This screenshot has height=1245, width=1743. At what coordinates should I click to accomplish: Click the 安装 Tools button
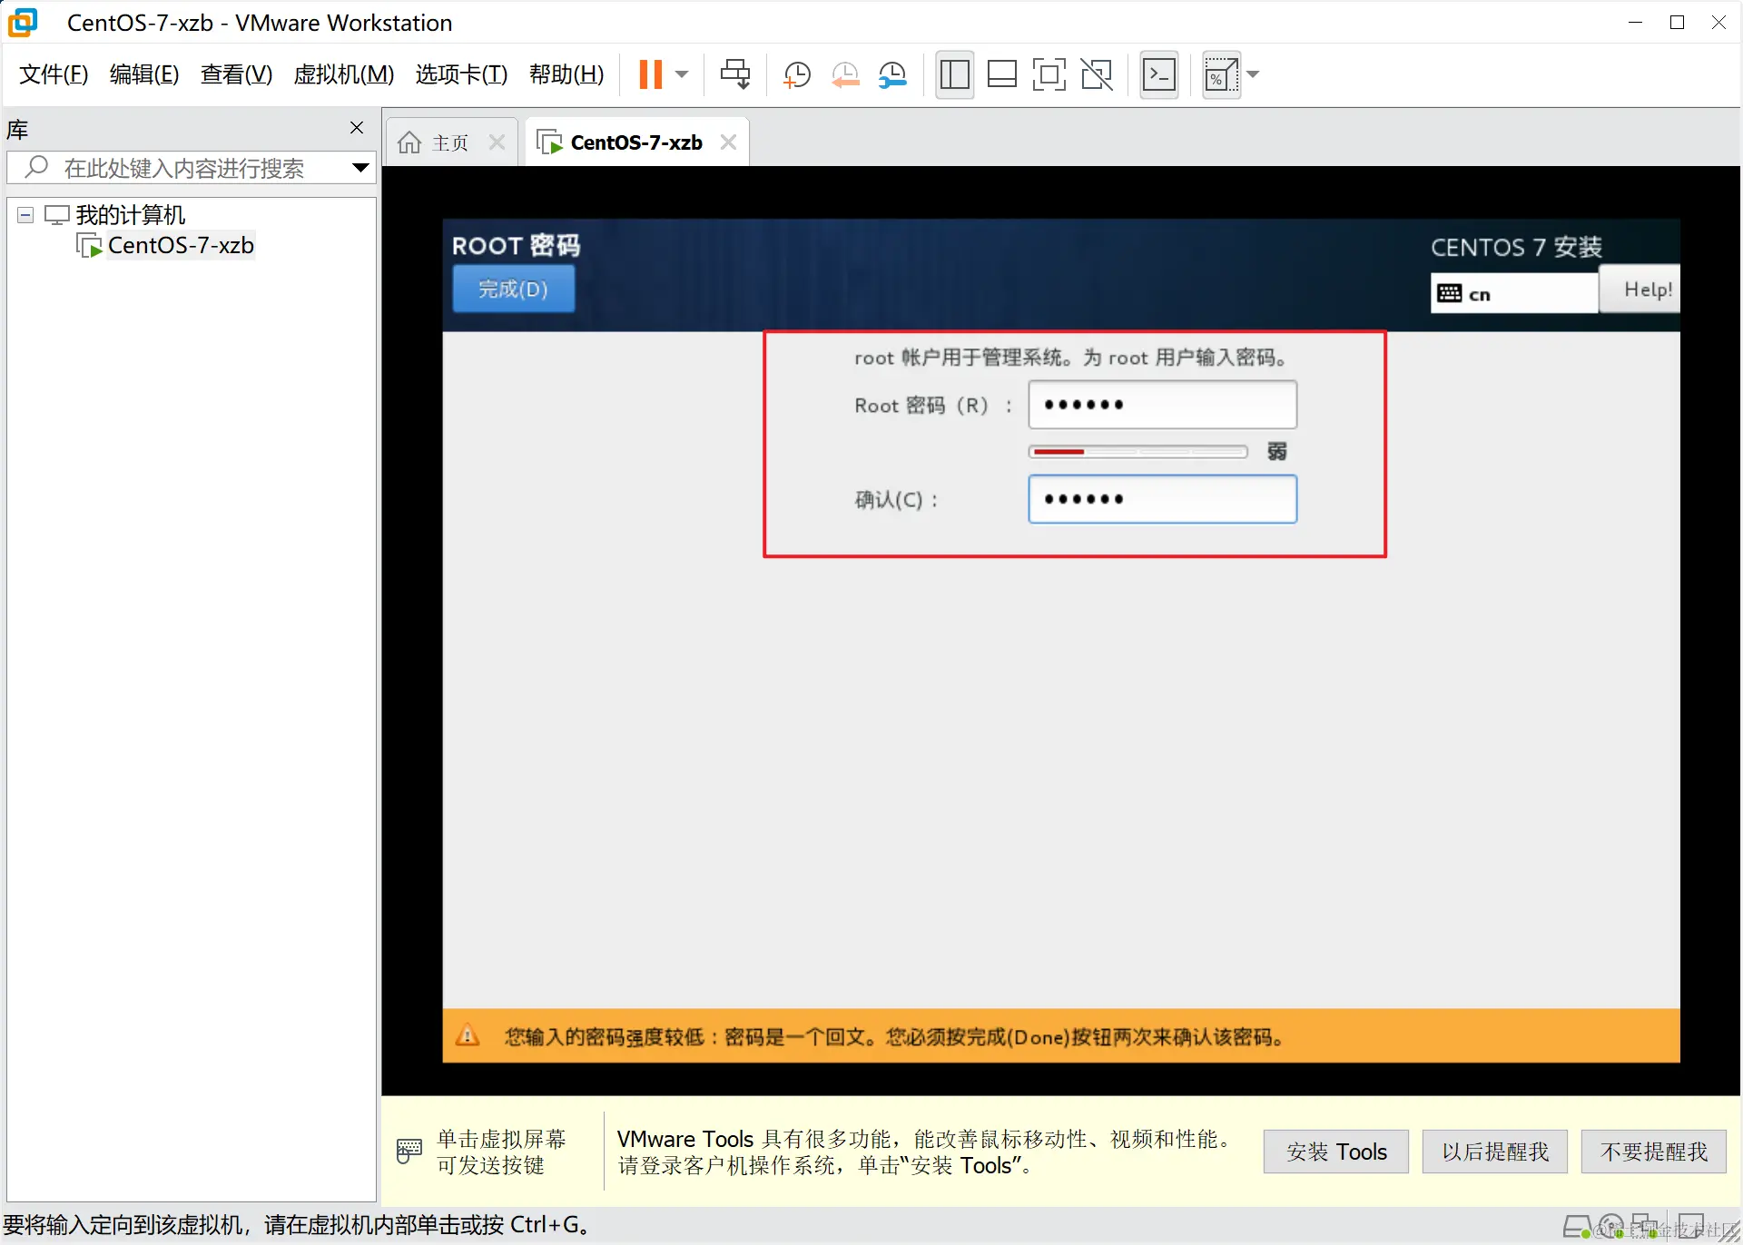click(1336, 1152)
